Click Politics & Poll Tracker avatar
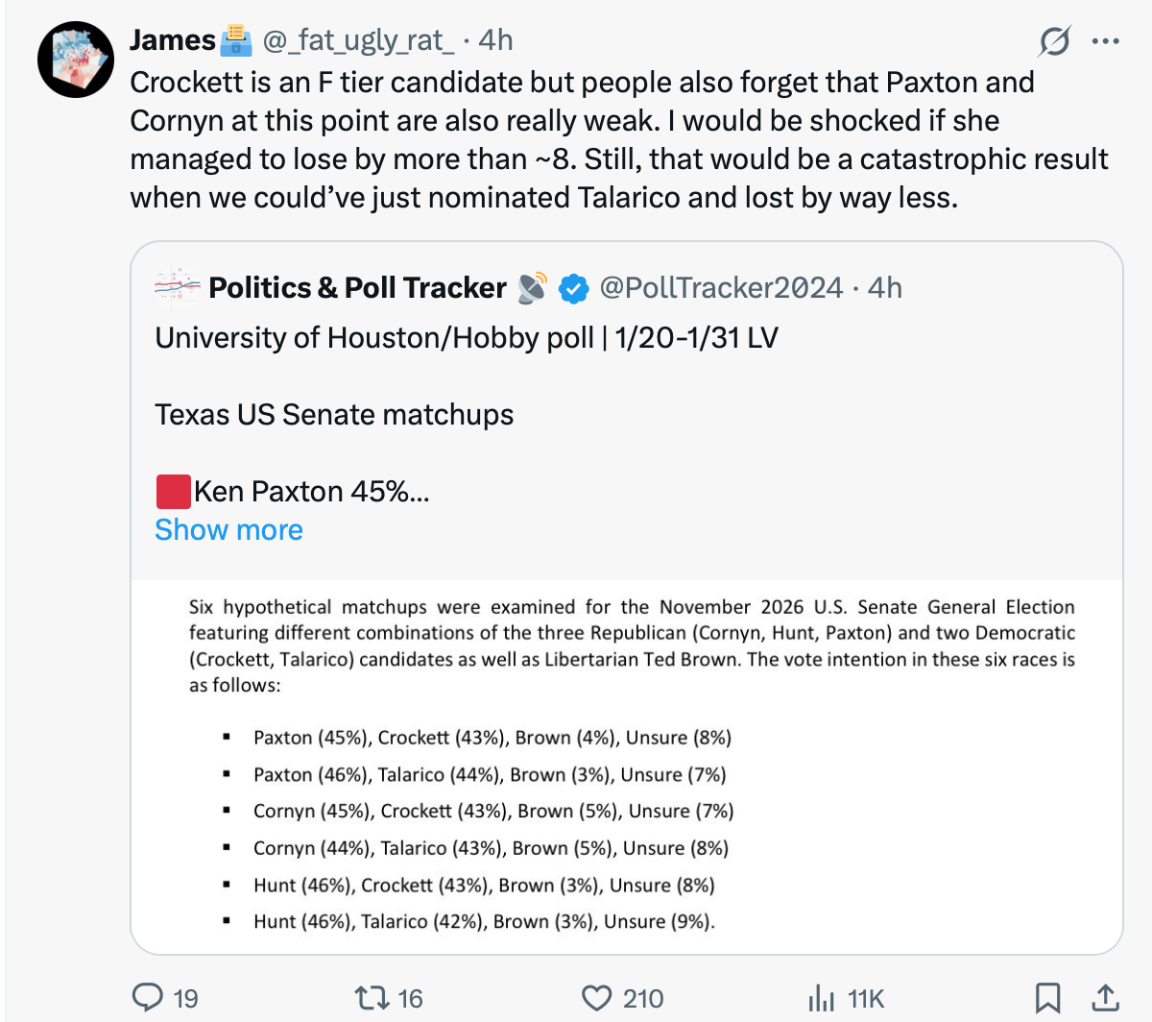This screenshot has width=1152, height=1022. [177, 287]
